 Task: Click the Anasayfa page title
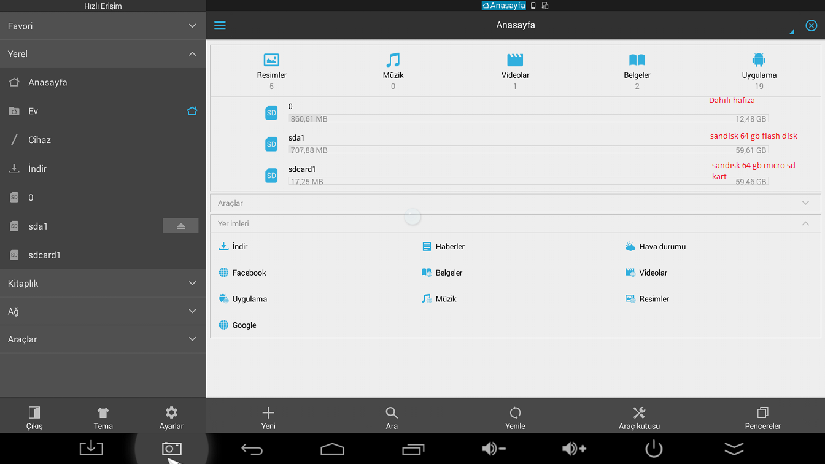click(516, 25)
